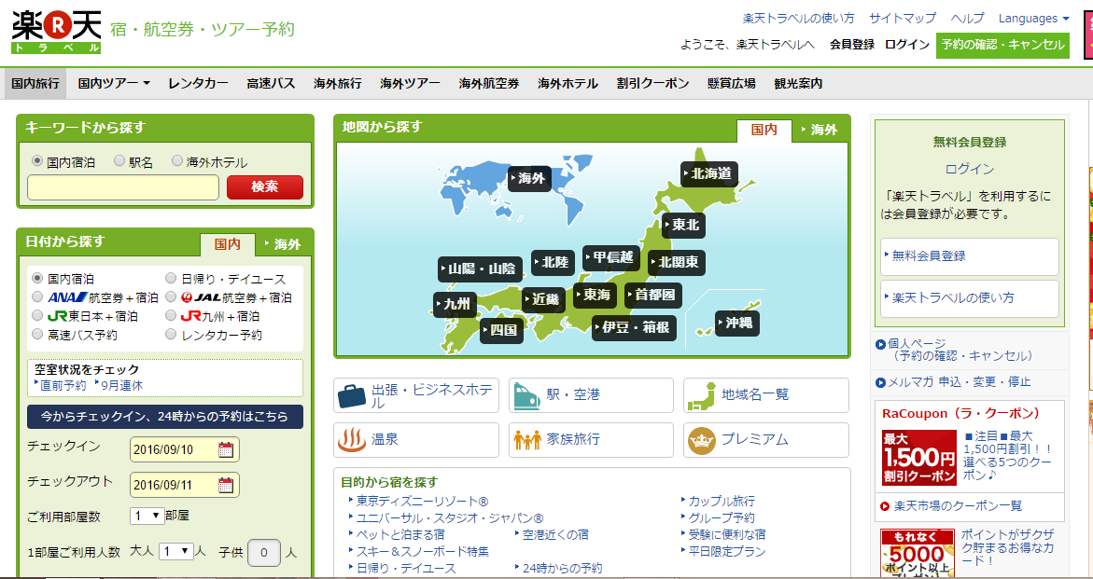Click the 最大1,500円 割引クーポン banner image

click(x=918, y=457)
